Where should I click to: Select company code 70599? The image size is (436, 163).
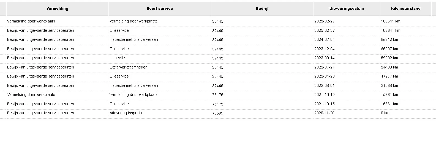click(218, 113)
